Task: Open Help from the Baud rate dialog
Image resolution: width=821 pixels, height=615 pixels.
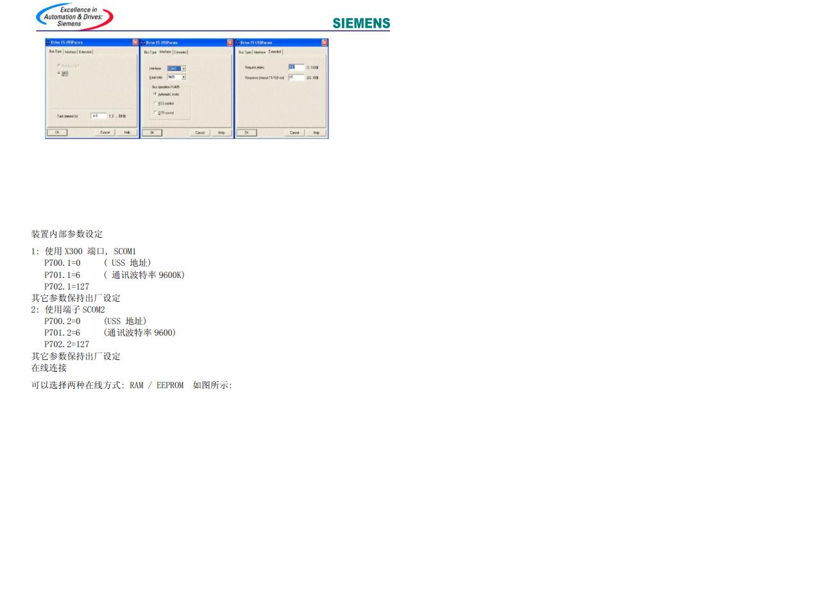Action: [221, 133]
